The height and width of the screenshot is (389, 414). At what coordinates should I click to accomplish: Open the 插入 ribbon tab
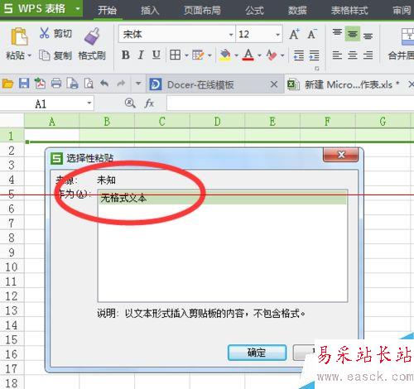(x=150, y=10)
